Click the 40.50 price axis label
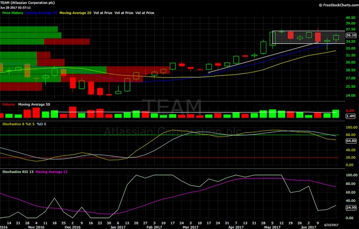Screen dimensions: 359x229 [351, 18]
